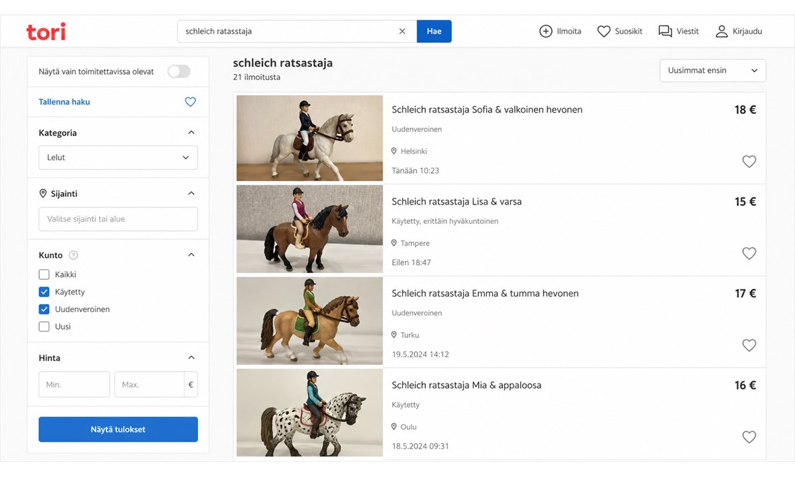This screenshot has width=795, height=477.
Task: Click the 18.5.2024 09:31 timestamp
Action: pyautogui.click(x=420, y=446)
